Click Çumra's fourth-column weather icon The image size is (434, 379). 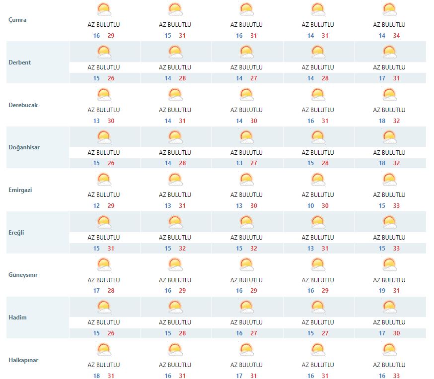[318, 10]
